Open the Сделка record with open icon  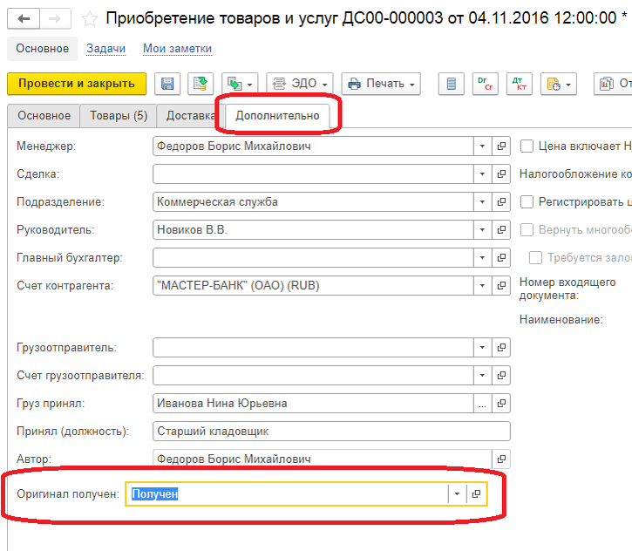pyautogui.click(x=501, y=174)
